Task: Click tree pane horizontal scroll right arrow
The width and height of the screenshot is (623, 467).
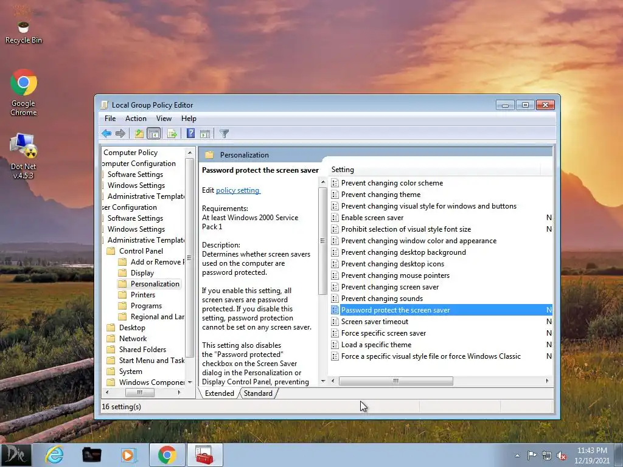Action: pyautogui.click(x=179, y=392)
